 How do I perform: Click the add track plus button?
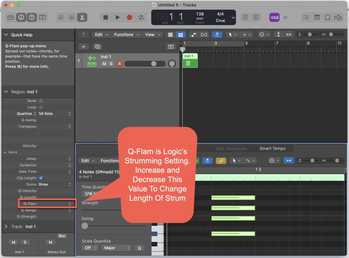(x=84, y=47)
